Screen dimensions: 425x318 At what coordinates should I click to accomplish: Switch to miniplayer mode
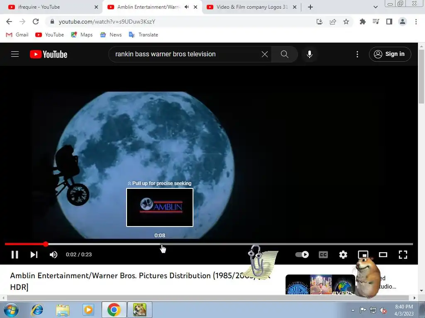click(363, 255)
